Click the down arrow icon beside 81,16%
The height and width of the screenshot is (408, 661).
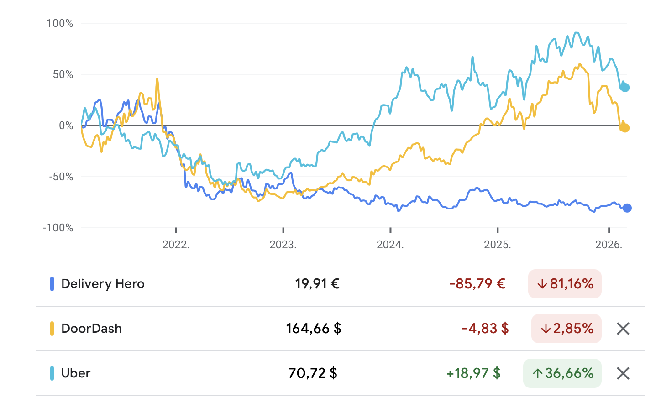click(x=542, y=284)
